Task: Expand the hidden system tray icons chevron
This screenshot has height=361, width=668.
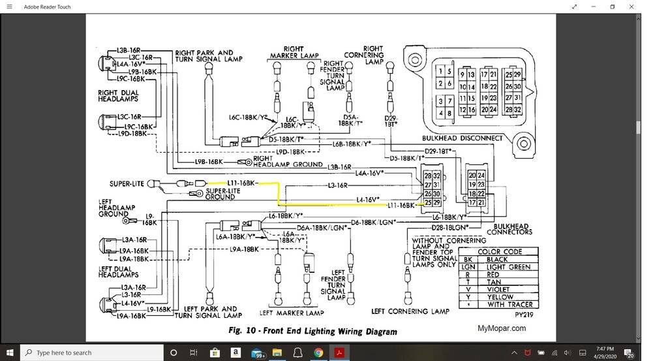Action: 515,353
